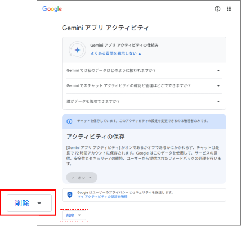Viewport: 241px width, 226px height.
Task: Collapse FAQ via よくある質問を表示しない link
Action: (x=115, y=53)
